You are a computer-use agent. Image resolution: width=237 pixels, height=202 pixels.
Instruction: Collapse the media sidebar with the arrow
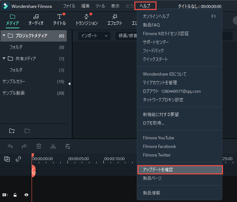[69, 84]
